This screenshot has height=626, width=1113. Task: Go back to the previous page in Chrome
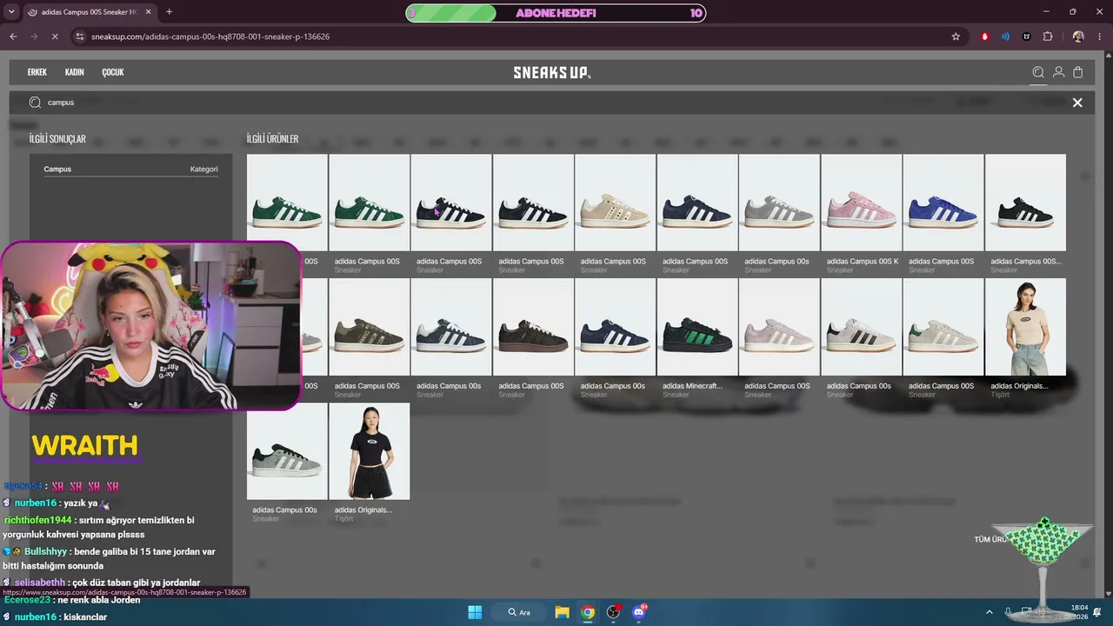[13, 37]
